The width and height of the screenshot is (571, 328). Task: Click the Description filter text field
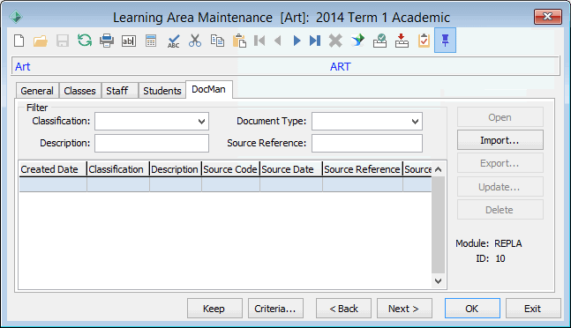click(152, 143)
